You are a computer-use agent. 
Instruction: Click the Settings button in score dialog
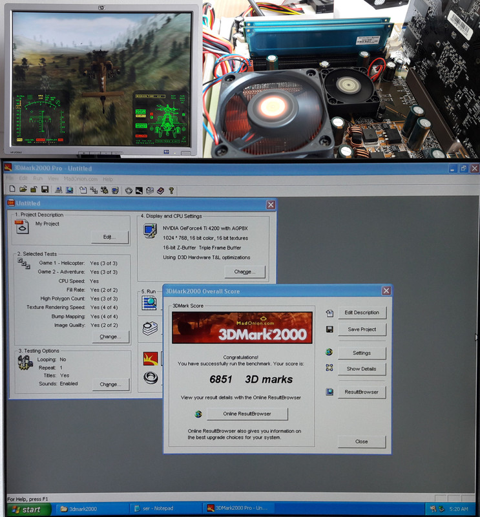pyautogui.click(x=362, y=353)
